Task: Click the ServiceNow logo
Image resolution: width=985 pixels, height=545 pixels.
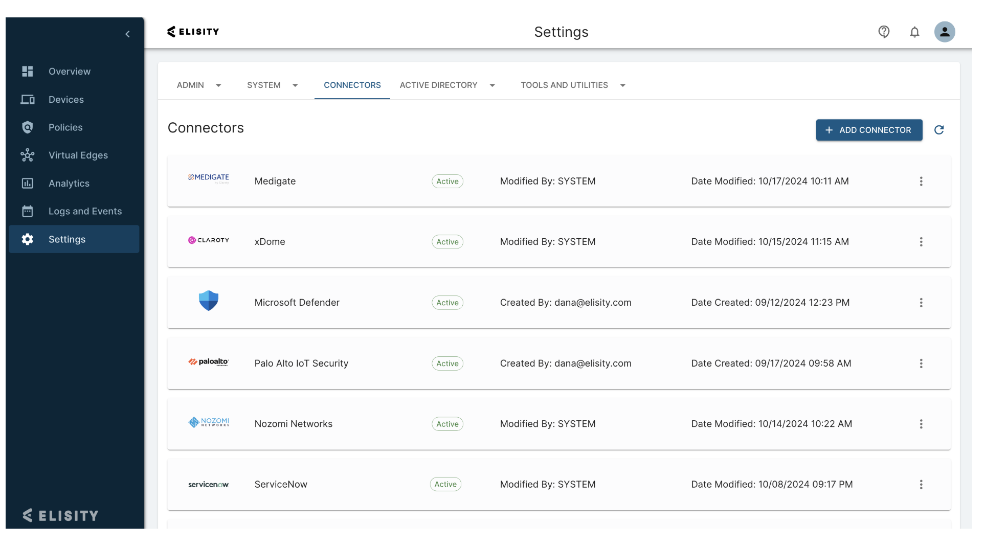Action: [x=209, y=485]
